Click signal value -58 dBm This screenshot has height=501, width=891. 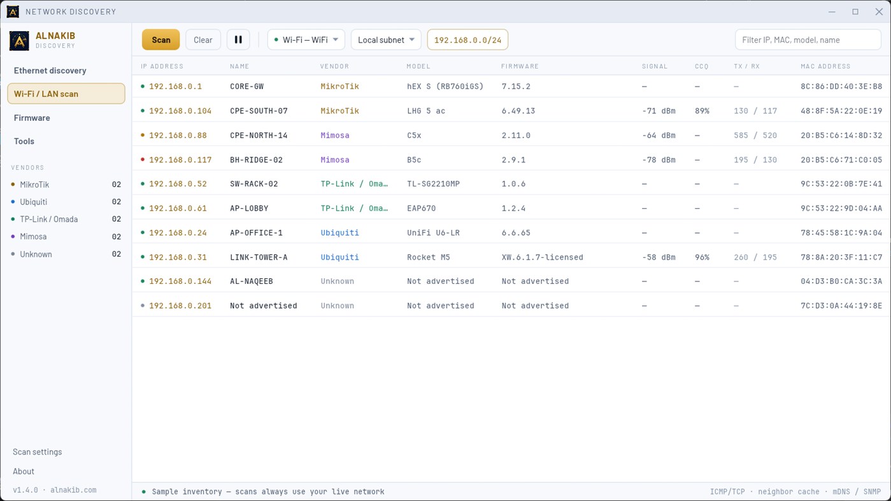(659, 257)
